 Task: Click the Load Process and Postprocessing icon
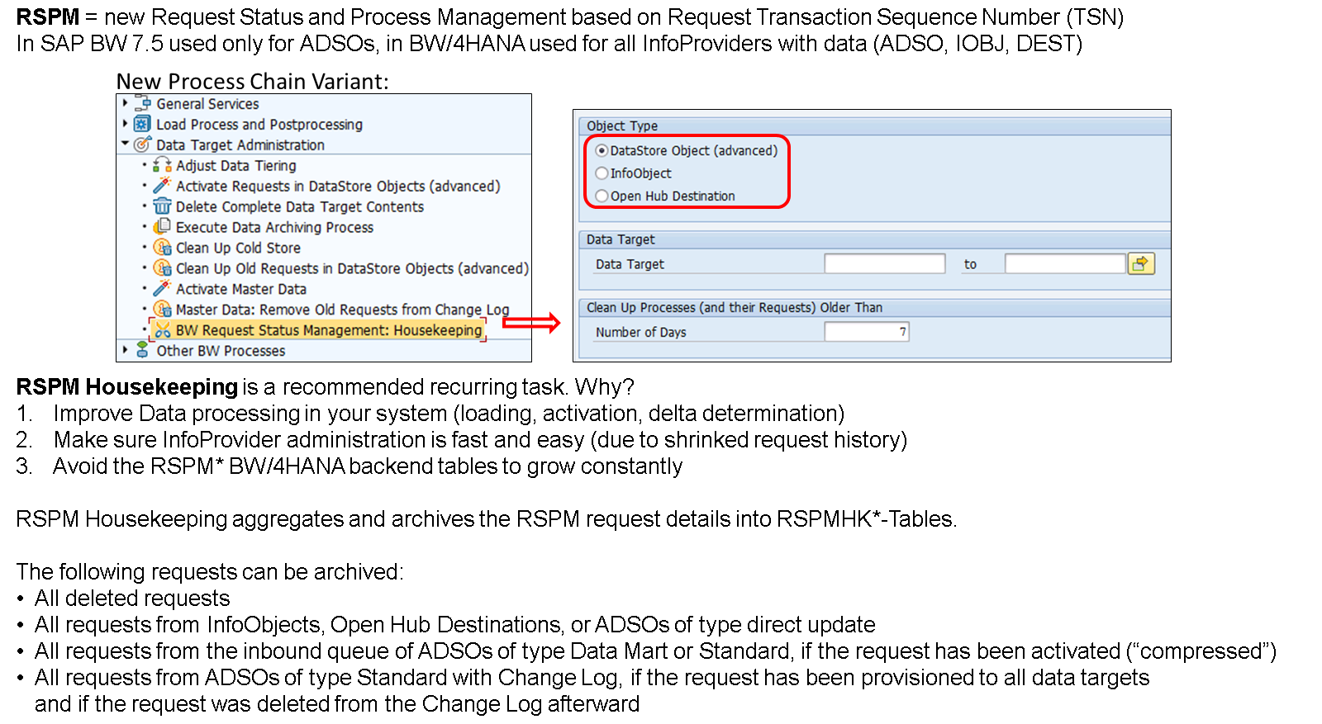coord(142,124)
